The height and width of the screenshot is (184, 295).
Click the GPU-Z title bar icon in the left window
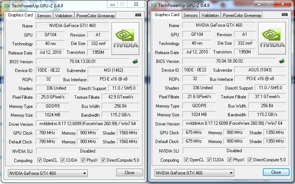[x=7, y=6]
